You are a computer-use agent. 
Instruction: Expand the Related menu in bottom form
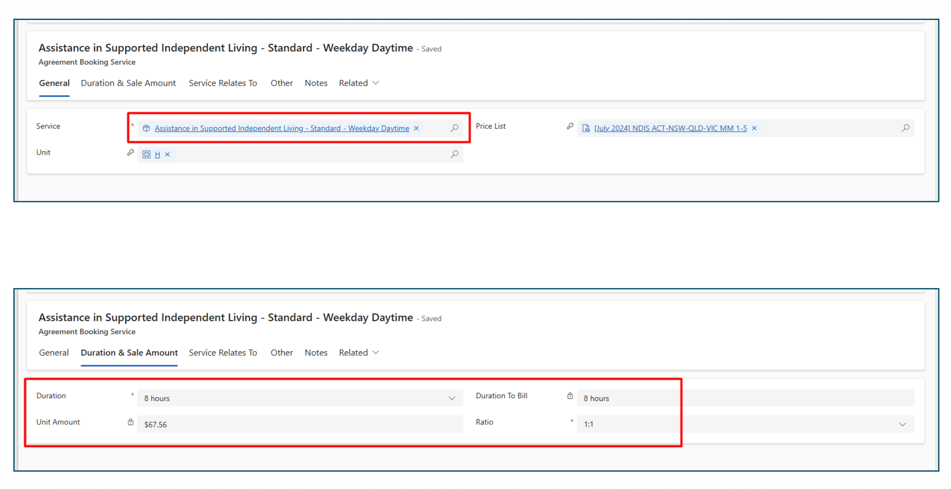pyautogui.click(x=359, y=353)
